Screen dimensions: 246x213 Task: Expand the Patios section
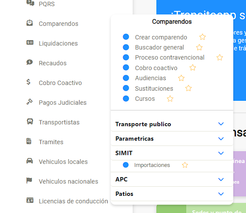[172, 194]
